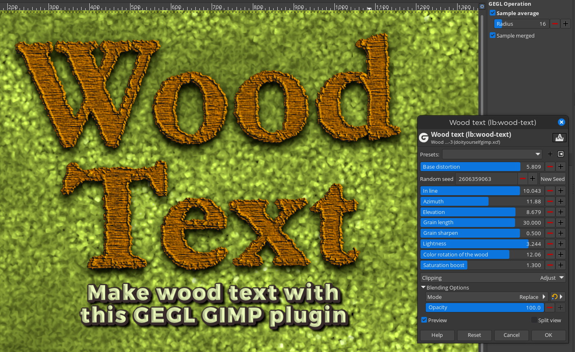Image resolution: width=575 pixels, height=352 pixels.
Task: Decrease In line value with minus
Action: click(x=550, y=191)
